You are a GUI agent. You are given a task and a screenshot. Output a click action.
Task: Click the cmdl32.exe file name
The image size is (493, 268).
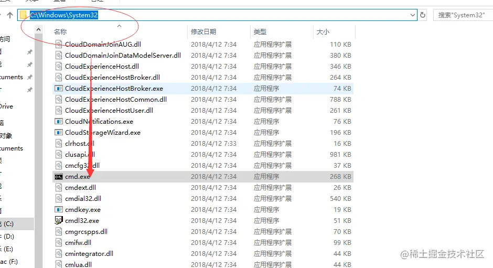[82, 220]
